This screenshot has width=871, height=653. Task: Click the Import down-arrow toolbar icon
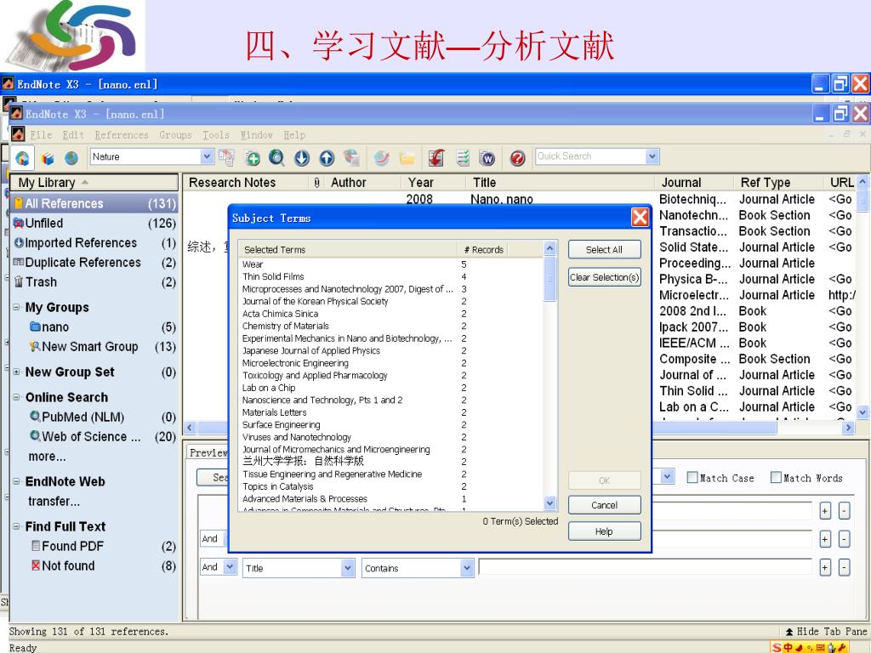[x=302, y=158]
